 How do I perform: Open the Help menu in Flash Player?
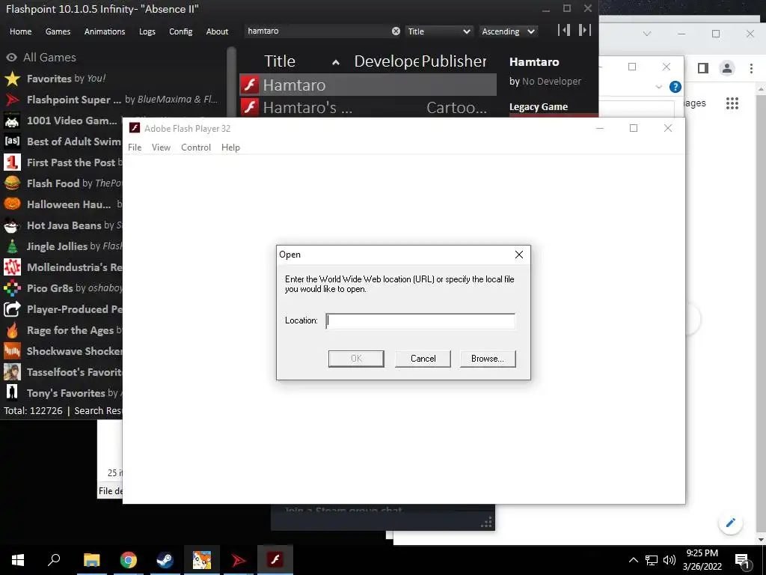230,147
